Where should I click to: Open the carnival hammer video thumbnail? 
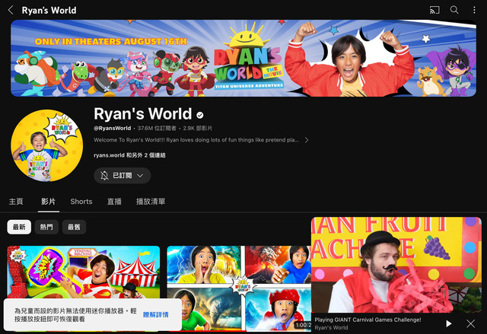pyautogui.click(x=84, y=272)
